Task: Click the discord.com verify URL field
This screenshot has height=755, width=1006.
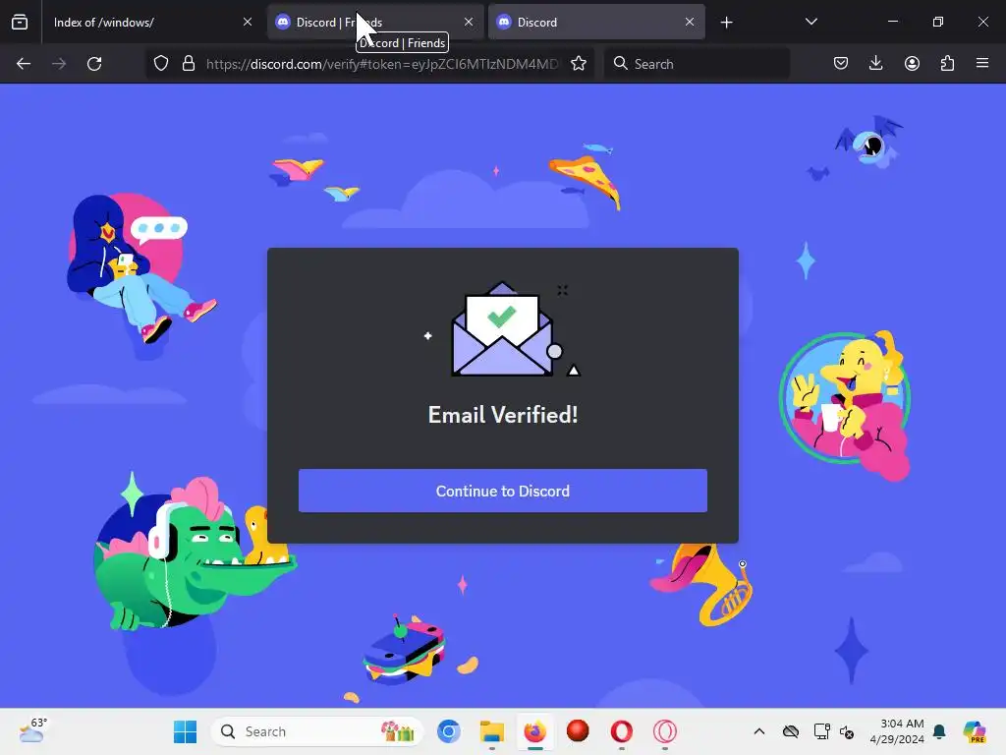Action: (382, 64)
